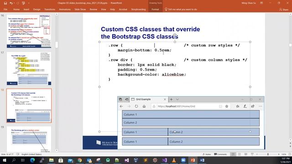The height and width of the screenshot is (164, 292).
Task: Click the zoom in plus button
Action: coord(279,154)
